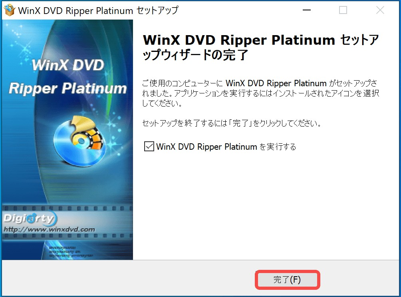Close the setup wizard window
The width and height of the screenshot is (401, 297).
click(x=380, y=10)
